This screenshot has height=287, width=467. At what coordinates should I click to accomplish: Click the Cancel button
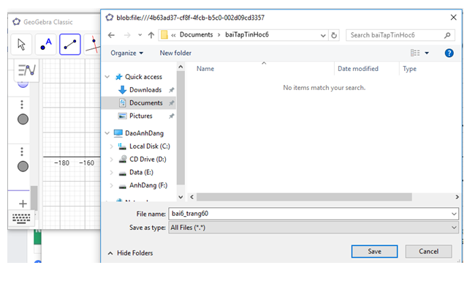(x=428, y=252)
